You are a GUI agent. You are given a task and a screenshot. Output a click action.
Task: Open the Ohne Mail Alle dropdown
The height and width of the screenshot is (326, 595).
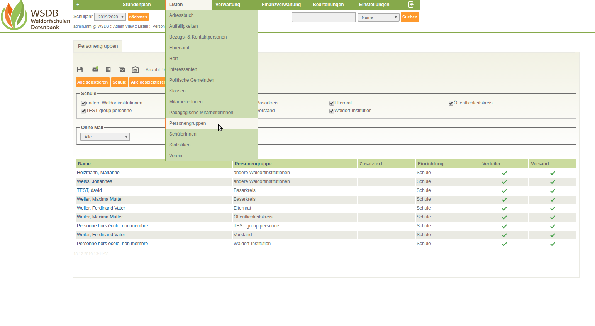pos(105,137)
